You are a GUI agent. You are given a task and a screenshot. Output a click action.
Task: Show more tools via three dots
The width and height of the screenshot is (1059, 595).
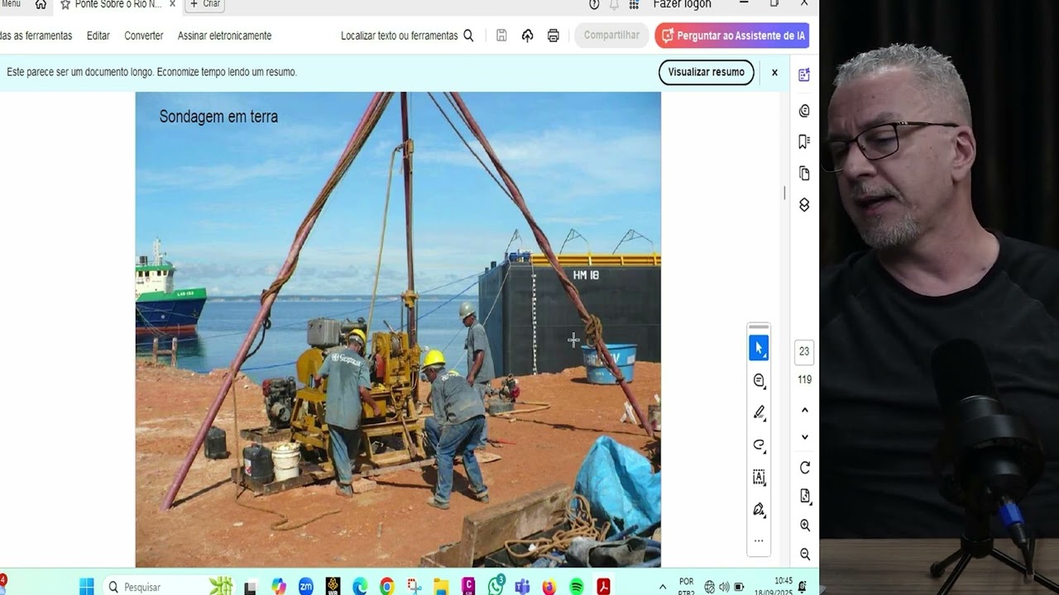[x=759, y=541]
